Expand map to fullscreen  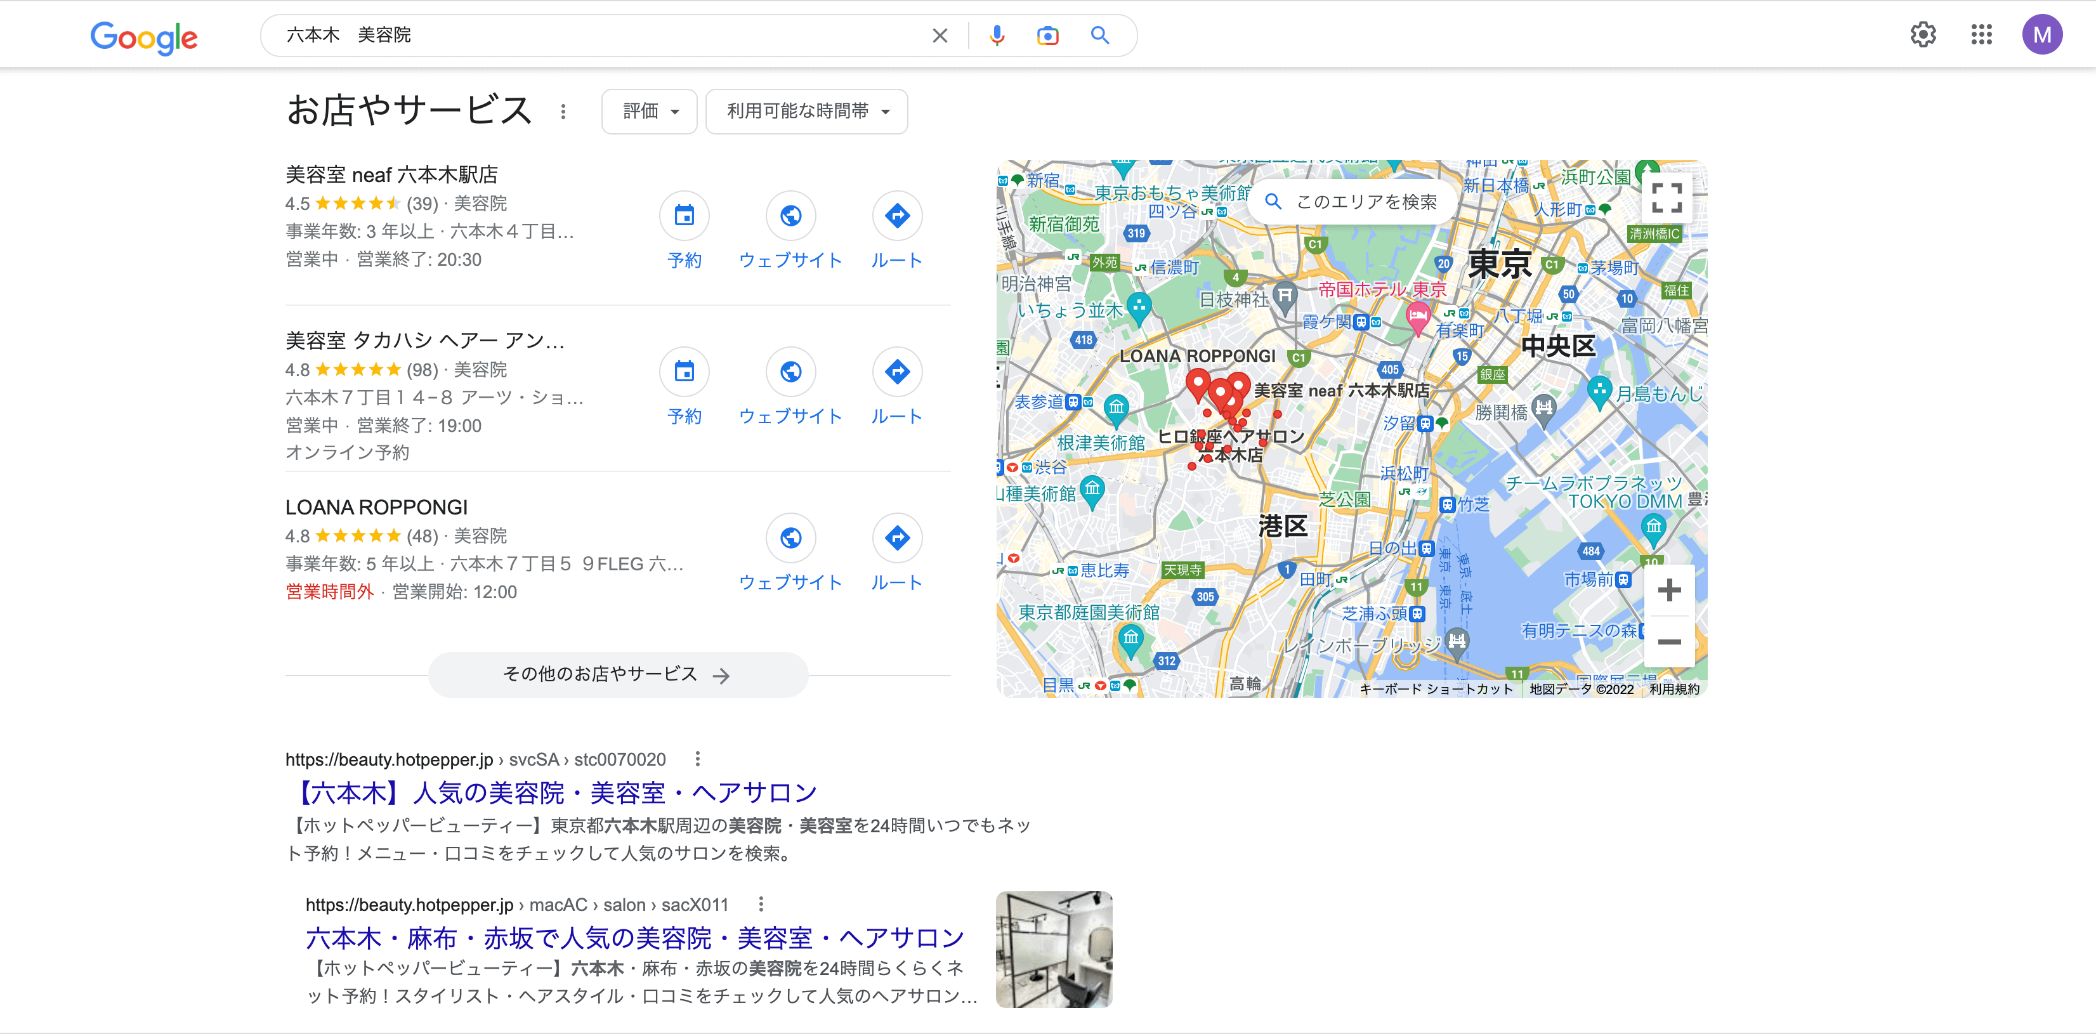coord(1667,198)
